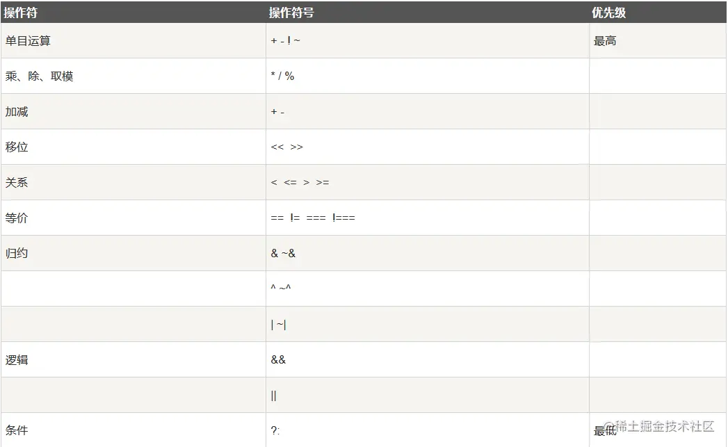
Task: Click the "+ - ! ~" operator cell
Action: pos(285,41)
